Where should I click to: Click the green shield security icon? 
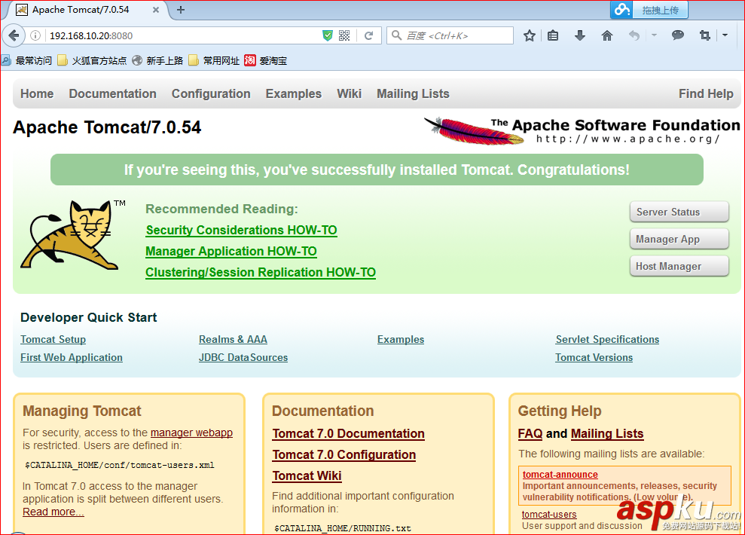click(x=328, y=35)
